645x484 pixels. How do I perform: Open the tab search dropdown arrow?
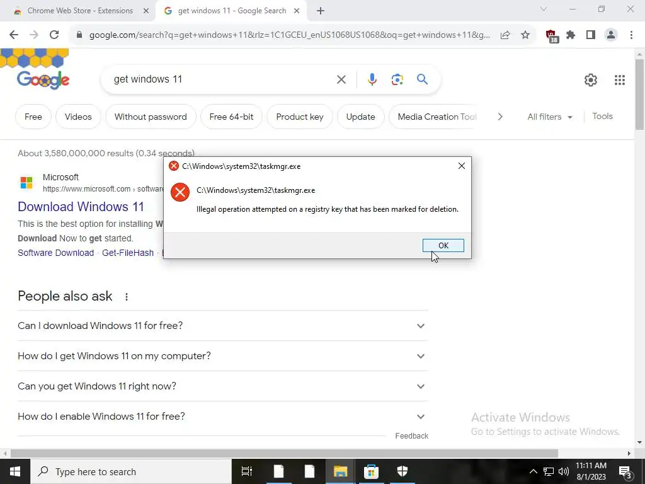coord(544,9)
